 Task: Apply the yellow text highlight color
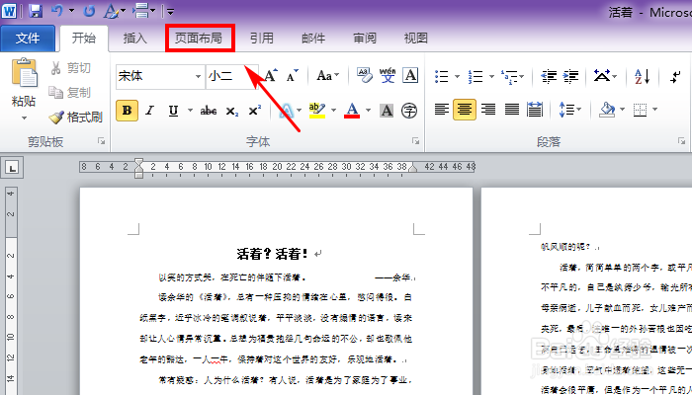317,111
